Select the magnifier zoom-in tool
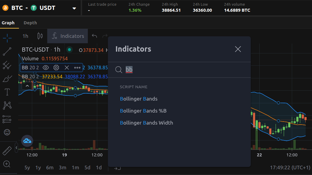The width and height of the screenshot is (312, 175). tap(7, 164)
